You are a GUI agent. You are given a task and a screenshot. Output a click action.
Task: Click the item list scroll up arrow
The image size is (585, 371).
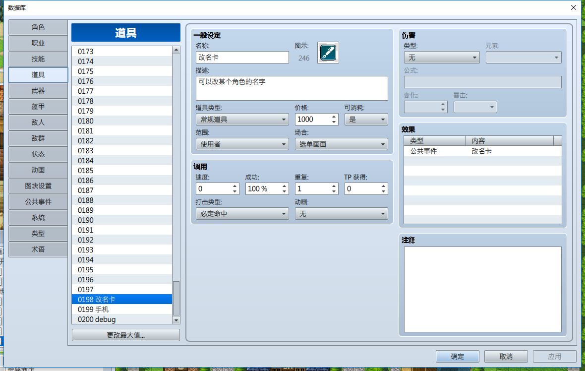click(x=176, y=50)
